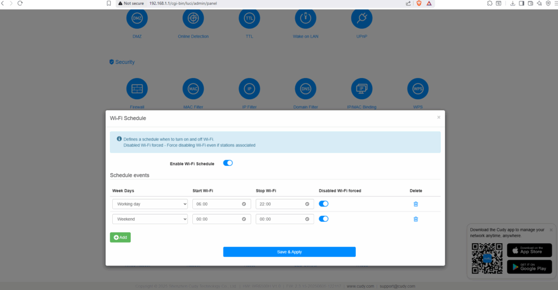Click the browser share icon
Image resolution: width=558 pixels, height=290 pixels.
(408, 3)
